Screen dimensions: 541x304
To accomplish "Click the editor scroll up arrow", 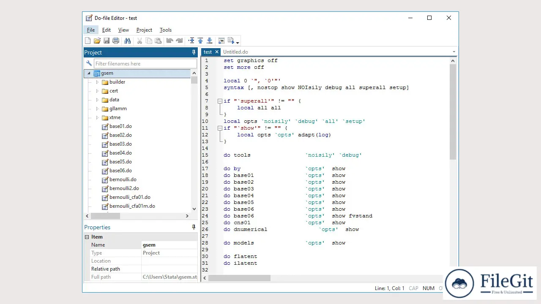I will (453, 61).
